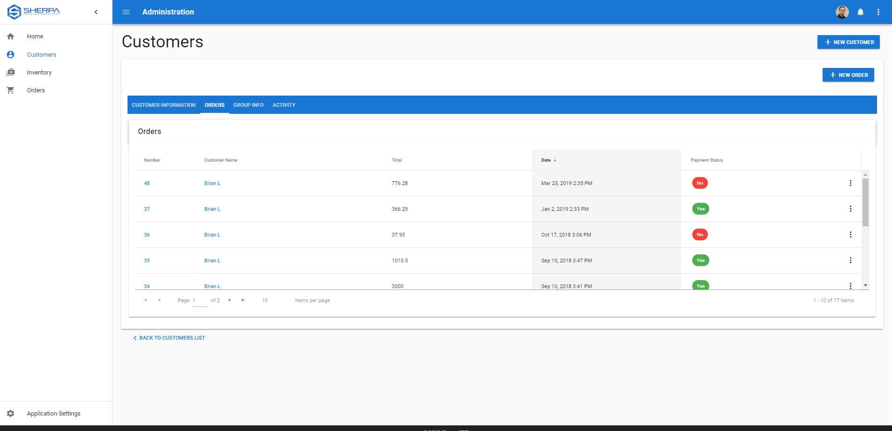Open the kebab menu for order 48
The height and width of the screenshot is (431, 892).
851,183
